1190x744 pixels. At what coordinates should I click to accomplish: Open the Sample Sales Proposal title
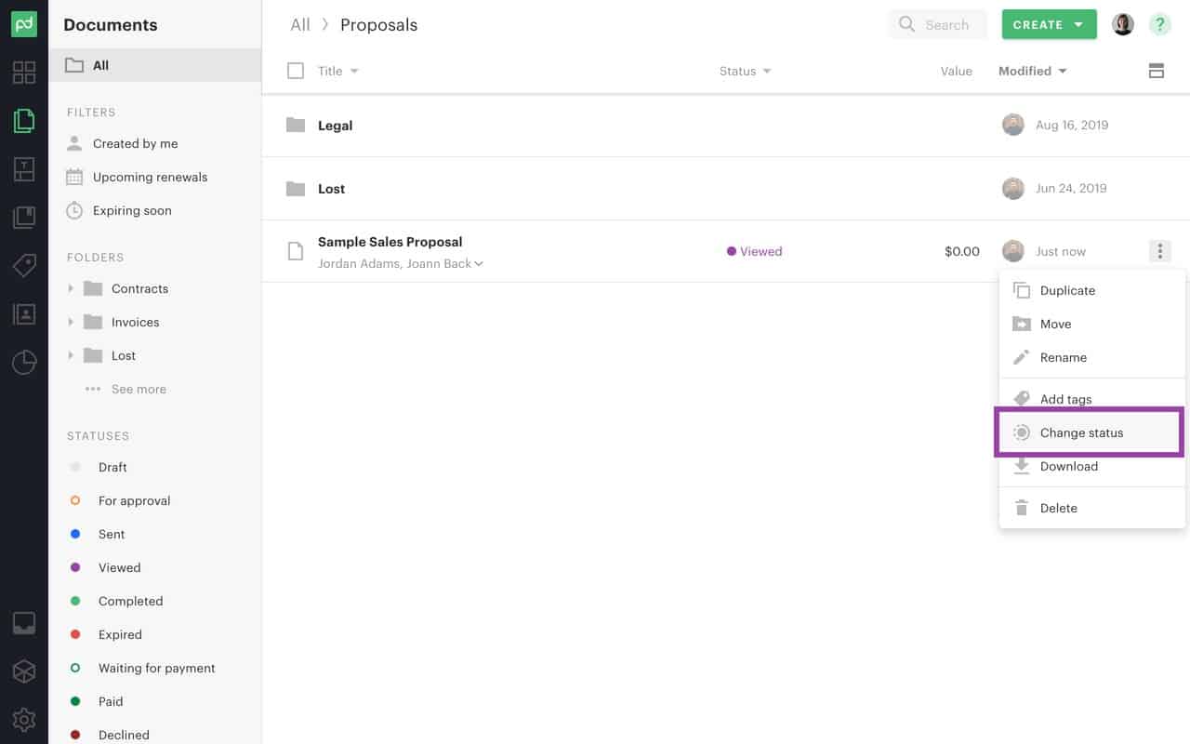[390, 242]
